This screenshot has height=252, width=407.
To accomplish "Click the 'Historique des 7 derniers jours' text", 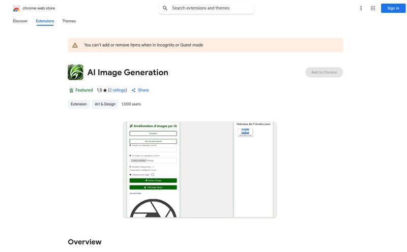I will (x=253, y=124).
